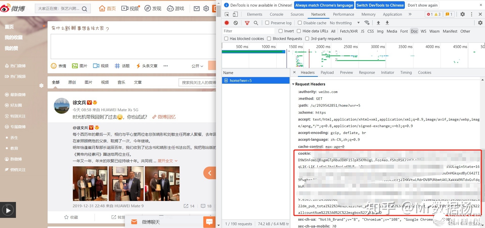Open Payload tab of request

327,73
